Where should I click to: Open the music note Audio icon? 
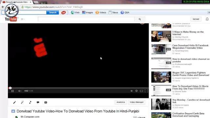[30, 102]
